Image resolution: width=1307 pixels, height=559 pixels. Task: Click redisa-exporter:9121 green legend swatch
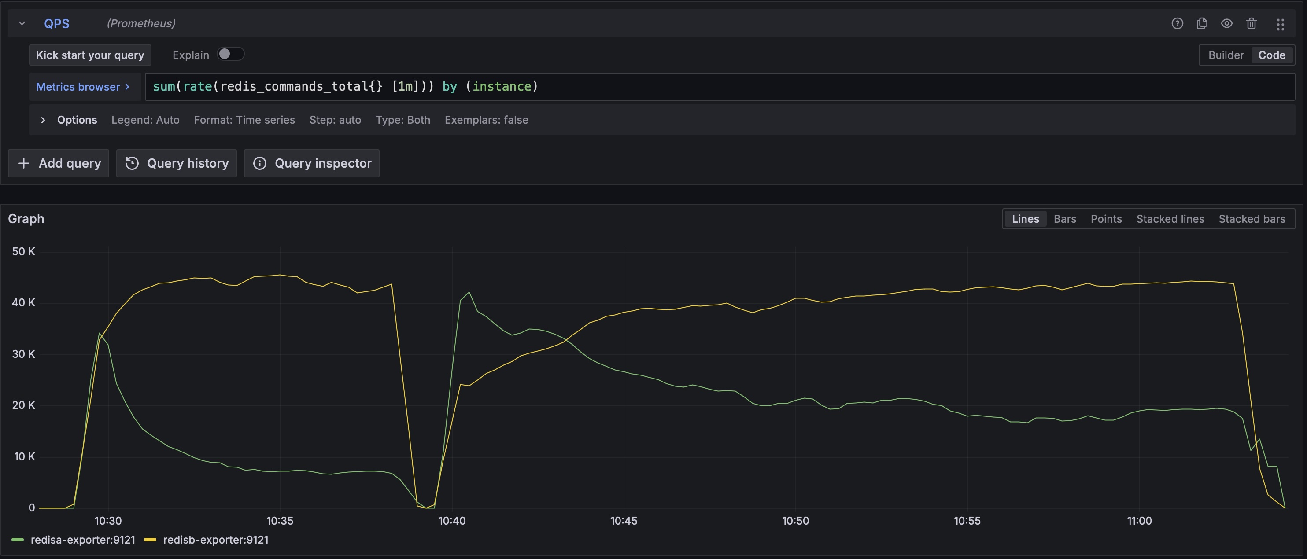[x=18, y=540]
